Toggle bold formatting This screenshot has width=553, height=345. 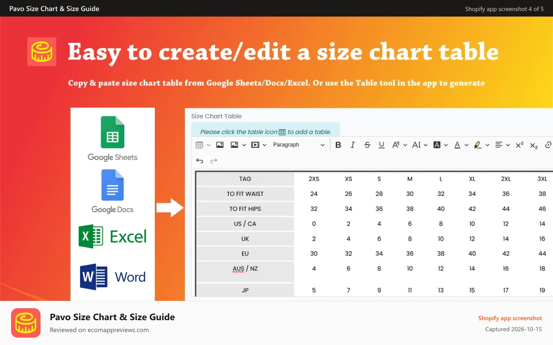pyautogui.click(x=338, y=145)
